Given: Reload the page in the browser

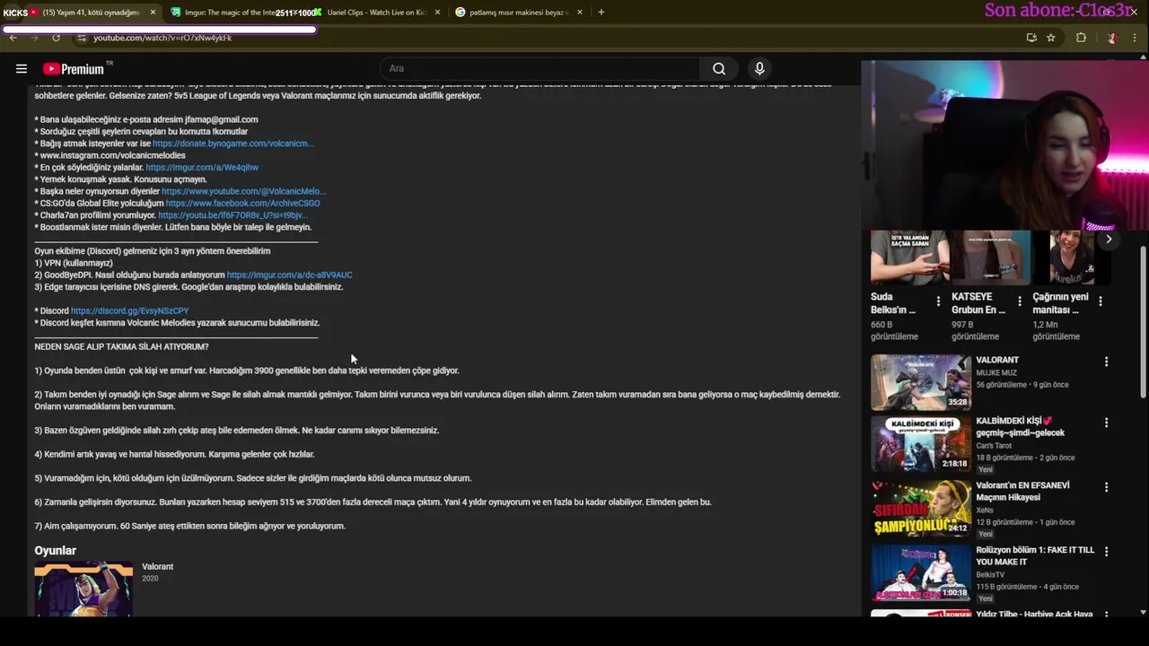Looking at the screenshot, I should tap(56, 38).
